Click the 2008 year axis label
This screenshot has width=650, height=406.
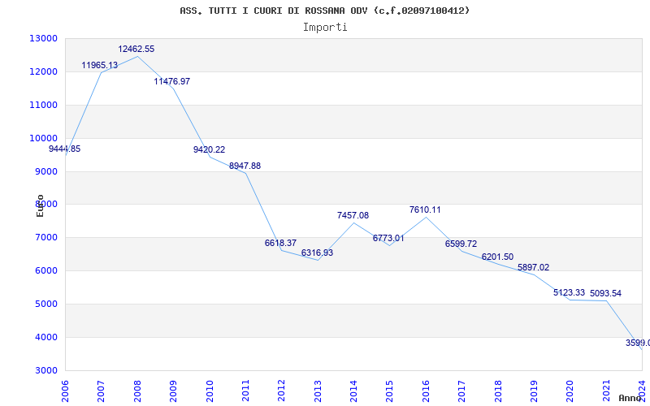[137, 391]
